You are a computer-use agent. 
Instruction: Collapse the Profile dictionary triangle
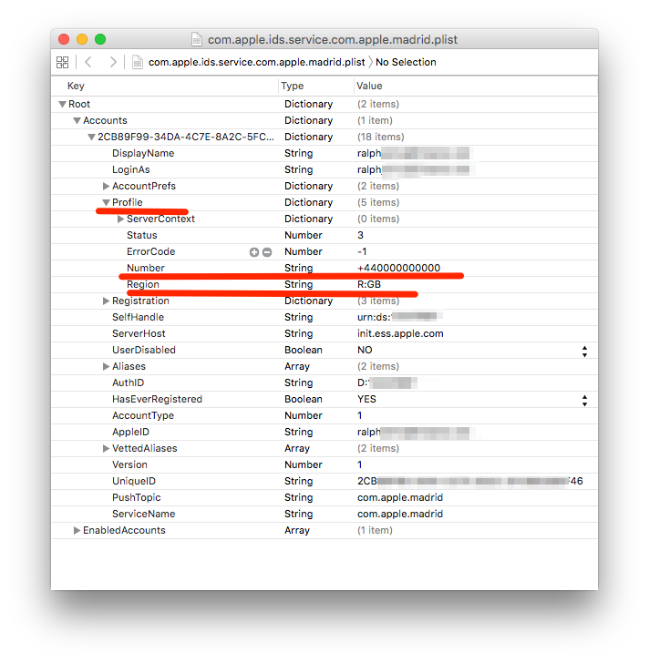pyautogui.click(x=106, y=202)
